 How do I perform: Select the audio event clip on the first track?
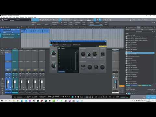[35, 31]
